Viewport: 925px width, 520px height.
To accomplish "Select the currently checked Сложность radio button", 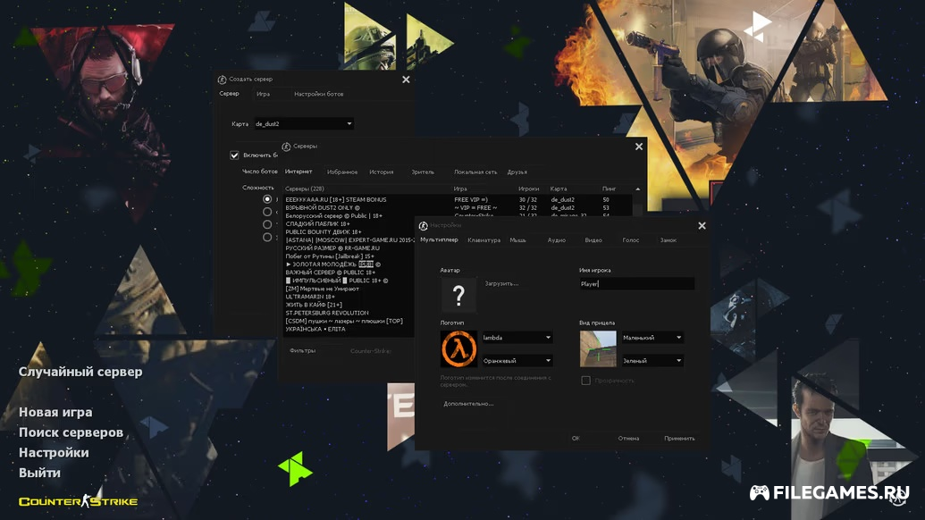I will click(267, 199).
